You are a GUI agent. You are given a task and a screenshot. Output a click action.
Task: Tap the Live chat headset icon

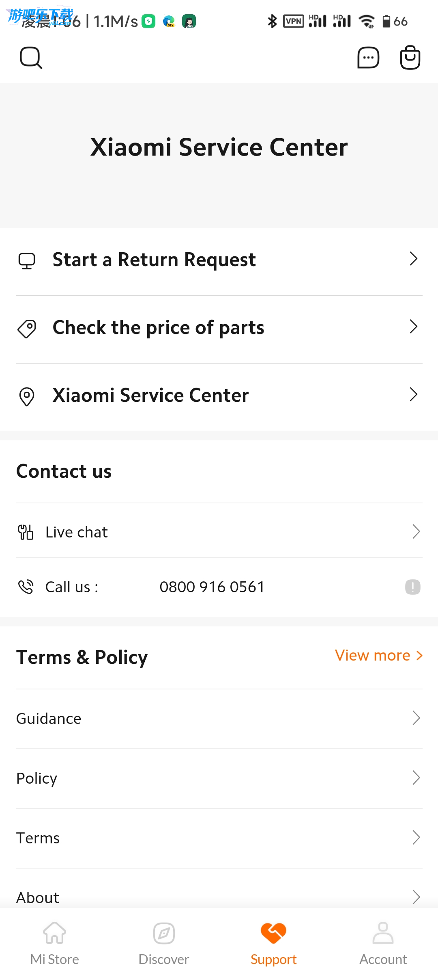pyautogui.click(x=26, y=532)
